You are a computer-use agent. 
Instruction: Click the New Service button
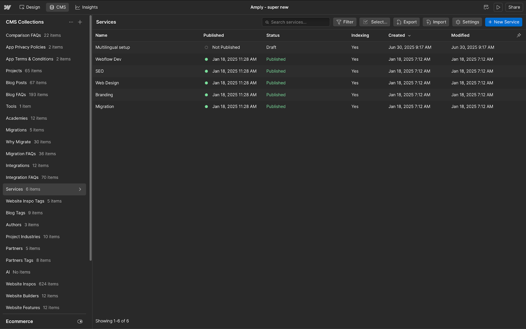tap(504, 22)
